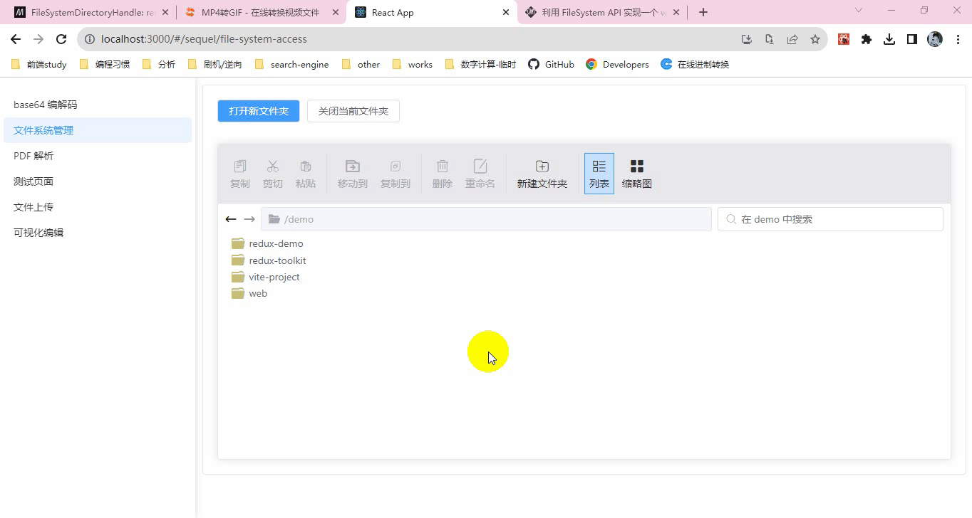Click the browser back button
Viewport: 972px width, 518px height.
tap(16, 39)
